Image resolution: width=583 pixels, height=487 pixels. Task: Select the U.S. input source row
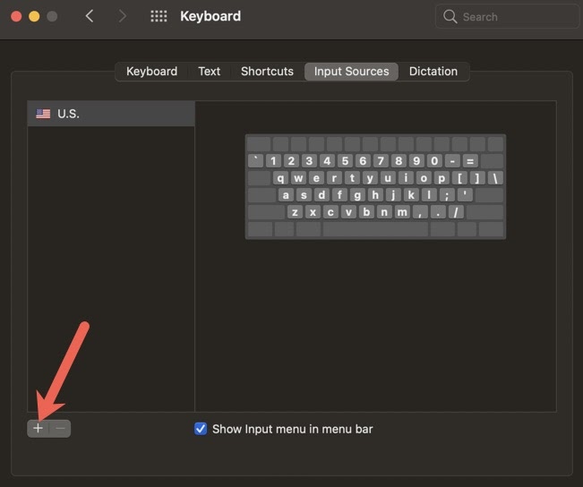pyautogui.click(x=111, y=114)
